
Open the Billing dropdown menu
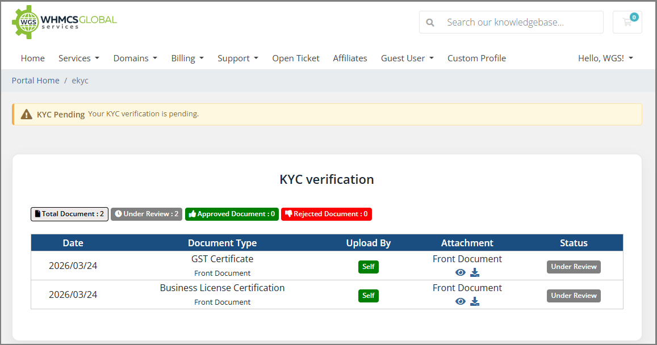[187, 58]
